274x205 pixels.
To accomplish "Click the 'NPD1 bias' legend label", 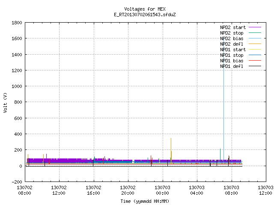I will point(232,61).
